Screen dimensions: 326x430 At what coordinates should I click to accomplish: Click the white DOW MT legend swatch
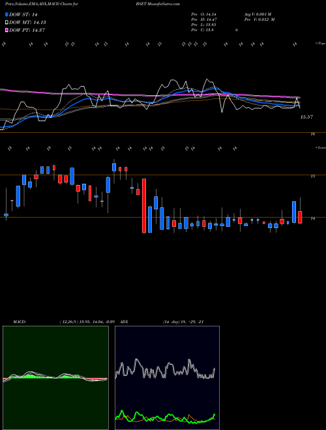click(7, 23)
